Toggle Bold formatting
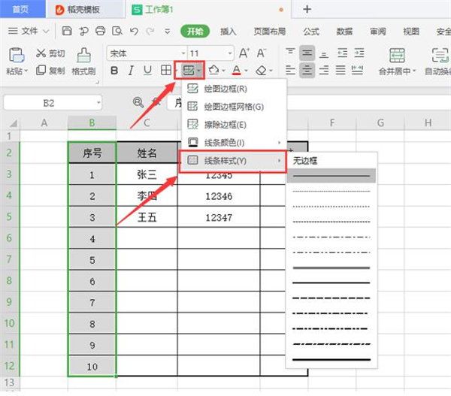The image size is (451, 396). pyautogui.click(x=114, y=71)
